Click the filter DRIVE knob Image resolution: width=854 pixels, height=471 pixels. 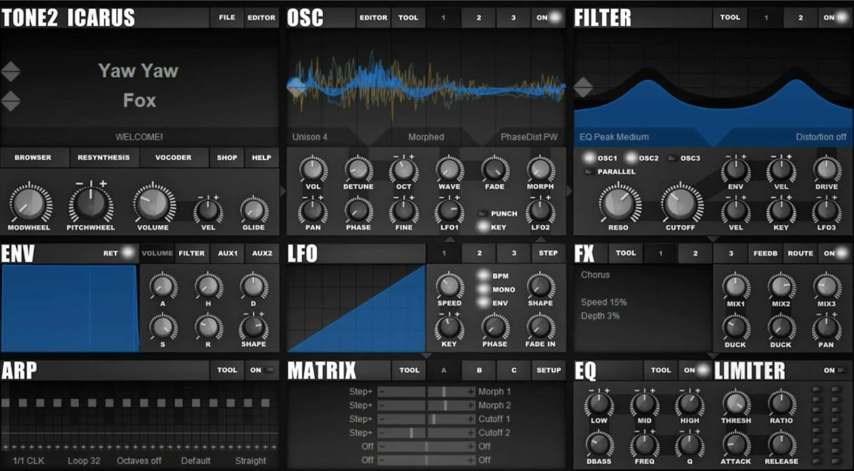(826, 170)
